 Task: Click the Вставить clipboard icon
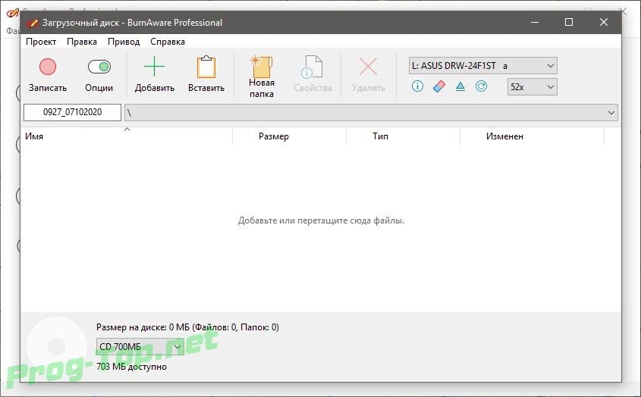coord(206,67)
